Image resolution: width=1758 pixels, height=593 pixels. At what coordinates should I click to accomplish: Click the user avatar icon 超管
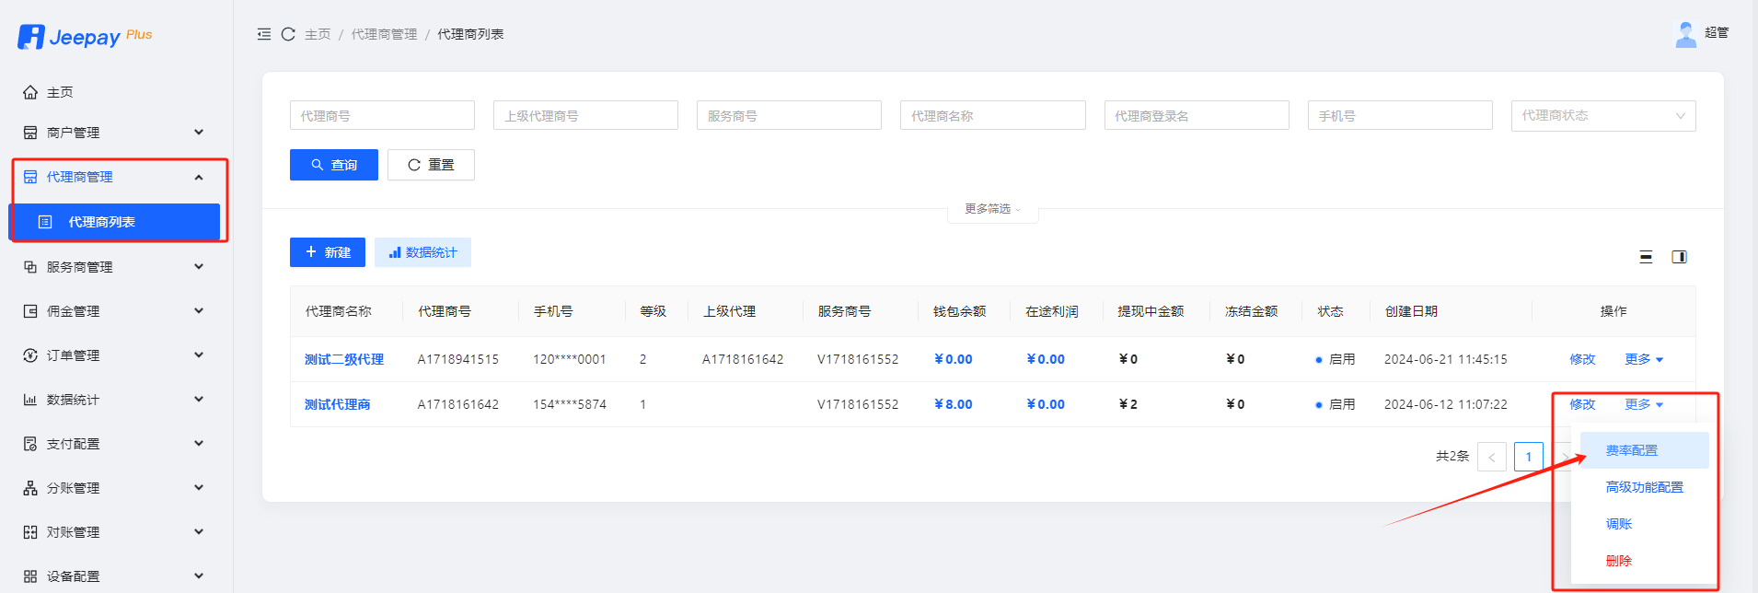click(1685, 34)
